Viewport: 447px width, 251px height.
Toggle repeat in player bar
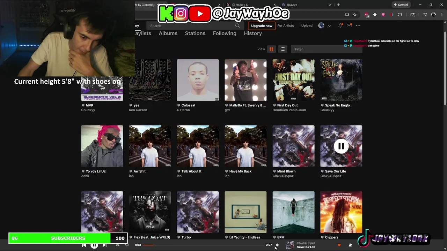point(127,245)
